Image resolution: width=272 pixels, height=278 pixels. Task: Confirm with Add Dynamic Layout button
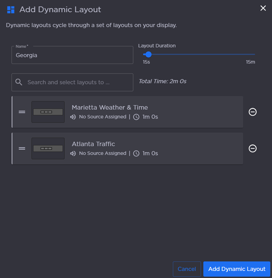[x=237, y=269]
